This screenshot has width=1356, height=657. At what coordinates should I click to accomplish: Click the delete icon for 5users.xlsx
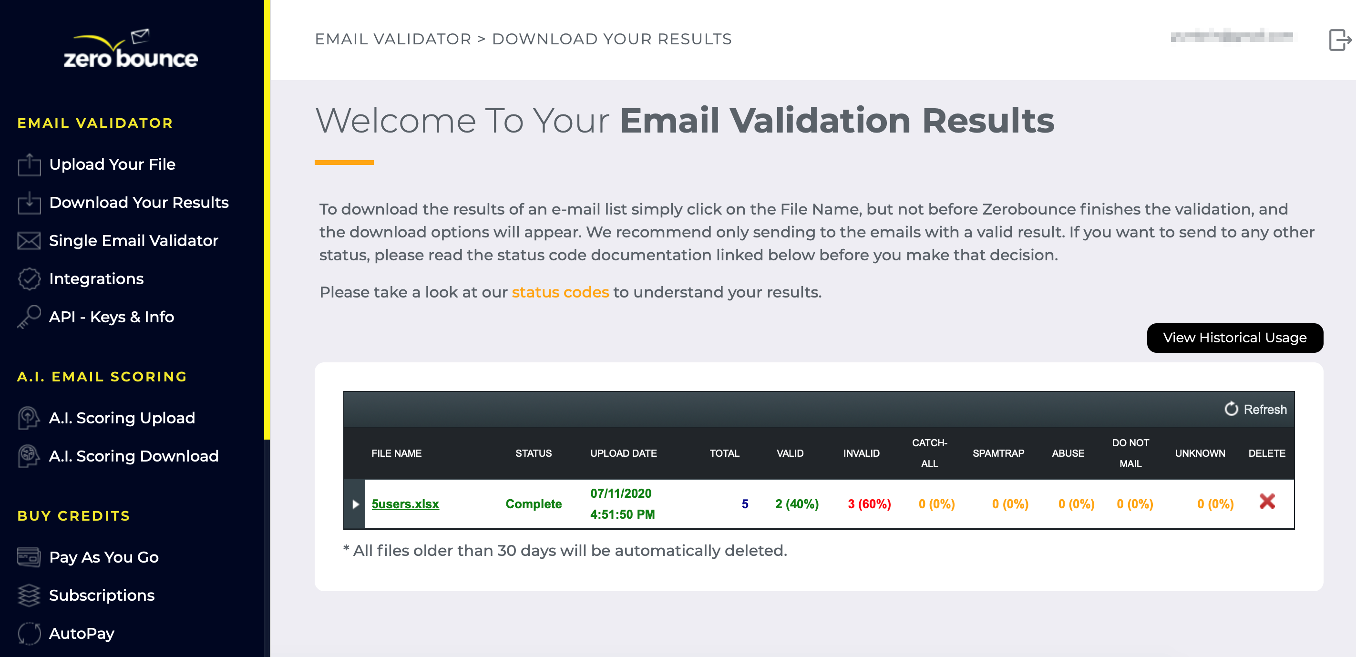click(1269, 502)
